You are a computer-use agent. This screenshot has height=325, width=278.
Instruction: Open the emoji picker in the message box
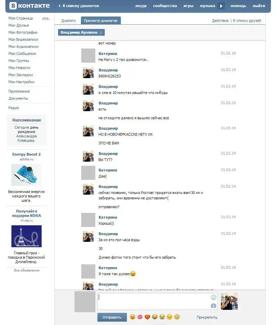coord(214,297)
